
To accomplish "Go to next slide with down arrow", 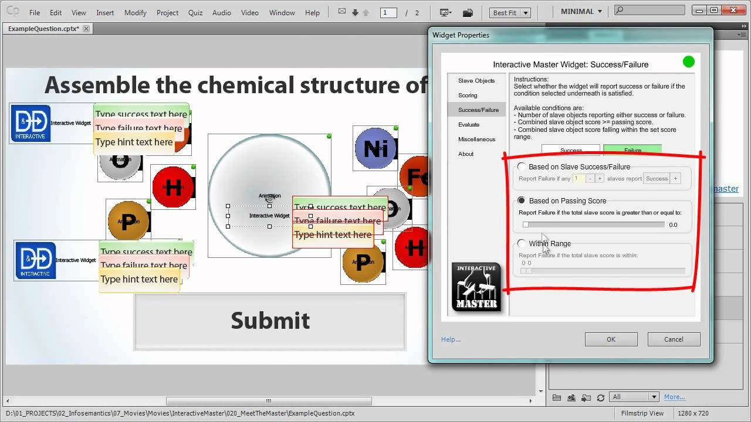I will (355, 12).
